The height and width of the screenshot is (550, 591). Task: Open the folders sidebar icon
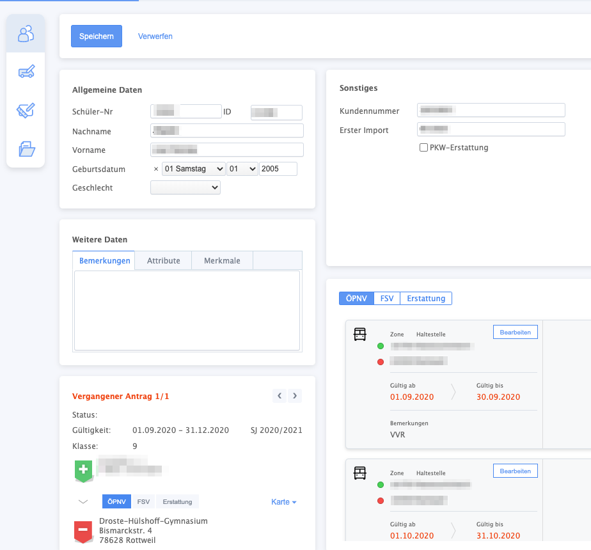click(x=26, y=148)
